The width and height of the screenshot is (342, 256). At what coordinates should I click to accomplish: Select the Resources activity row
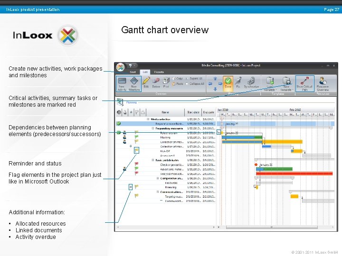[166, 183]
